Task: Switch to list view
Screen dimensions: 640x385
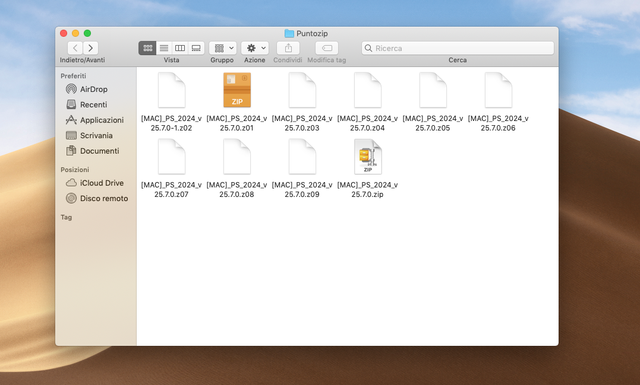Action: (164, 48)
